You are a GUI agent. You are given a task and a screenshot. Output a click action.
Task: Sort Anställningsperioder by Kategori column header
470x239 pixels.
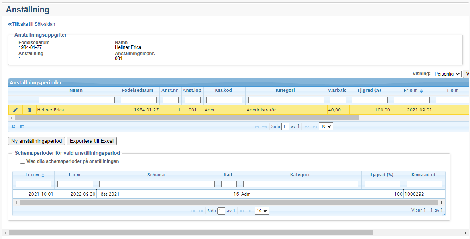(285, 90)
